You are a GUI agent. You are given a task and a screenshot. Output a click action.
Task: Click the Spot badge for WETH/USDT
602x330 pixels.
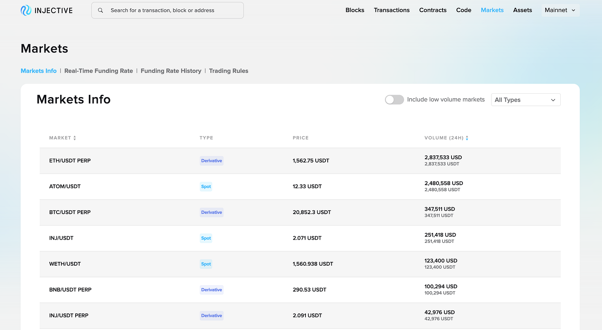tap(206, 264)
